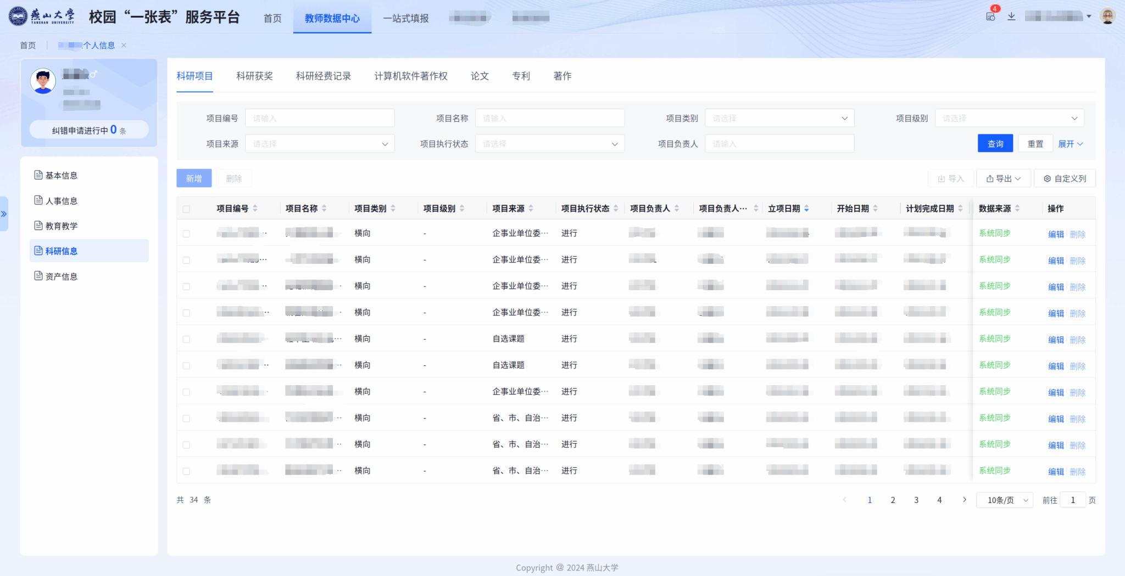This screenshot has width=1125, height=576.
Task: Switch to the 科研获奖 tab
Action: click(x=254, y=76)
